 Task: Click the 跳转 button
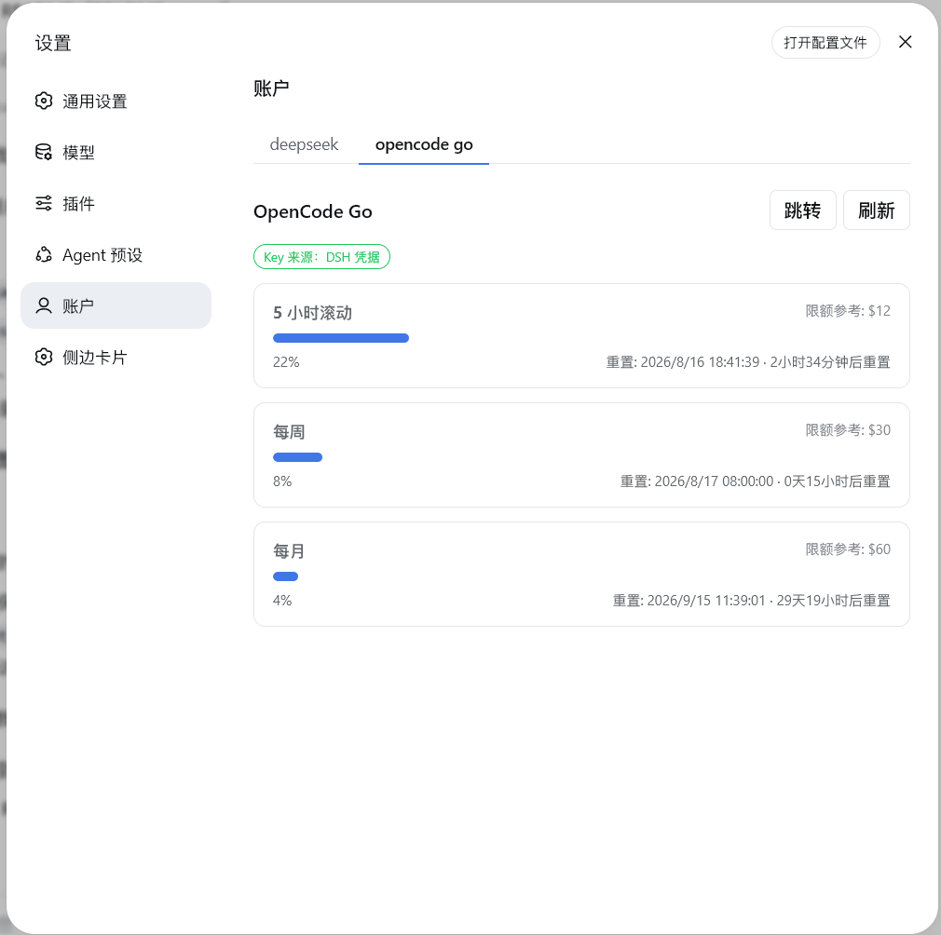pyautogui.click(x=802, y=210)
